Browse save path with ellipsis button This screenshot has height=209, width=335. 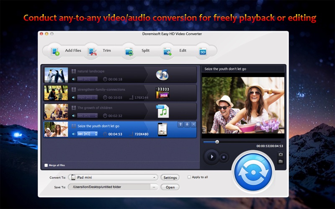point(154,187)
